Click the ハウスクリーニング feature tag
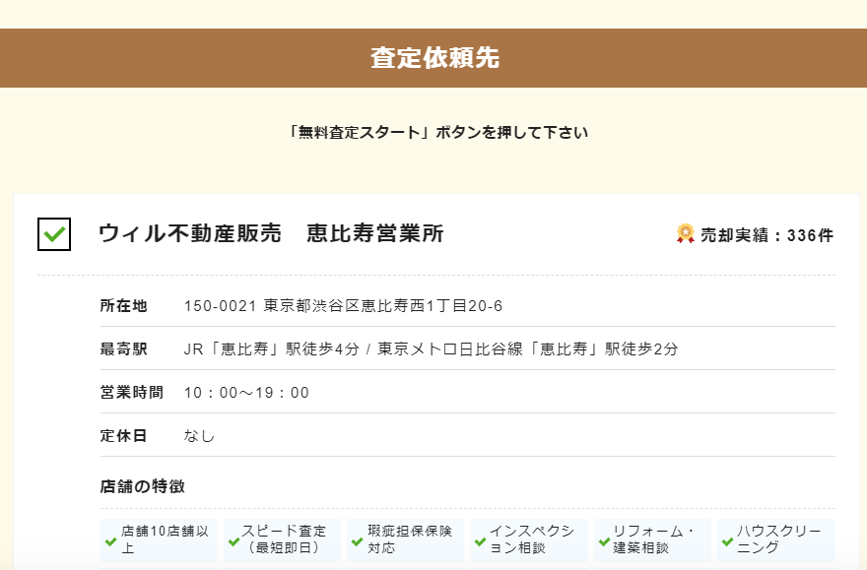Viewport: 867px width, 570px height. tap(778, 539)
